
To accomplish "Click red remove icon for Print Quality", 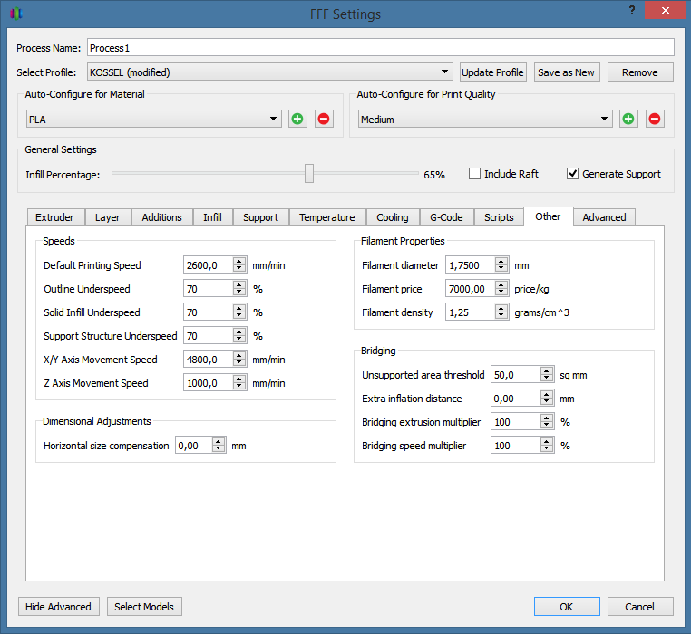I will pyautogui.click(x=655, y=119).
